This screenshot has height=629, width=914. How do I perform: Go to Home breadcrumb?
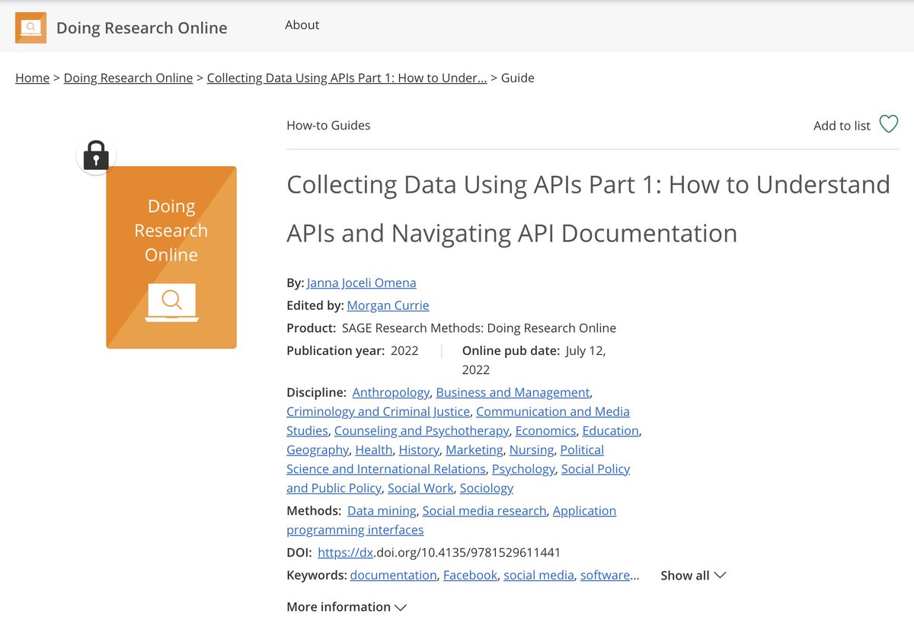[32, 78]
